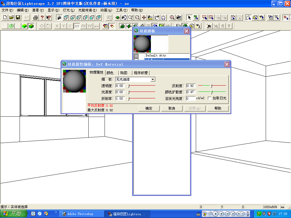Open the 文件 menu
The width and height of the screenshot is (291, 218).
point(7,10)
